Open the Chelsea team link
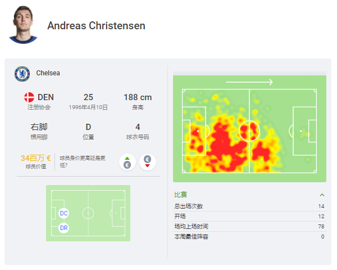337x270 pixels. (48, 73)
